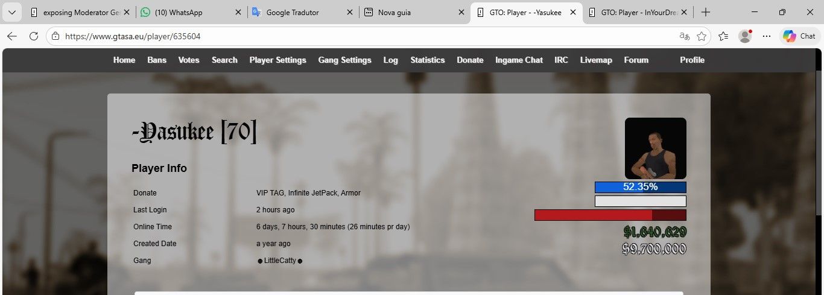
Task: Open the favorites list icon
Action: pyautogui.click(x=723, y=36)
